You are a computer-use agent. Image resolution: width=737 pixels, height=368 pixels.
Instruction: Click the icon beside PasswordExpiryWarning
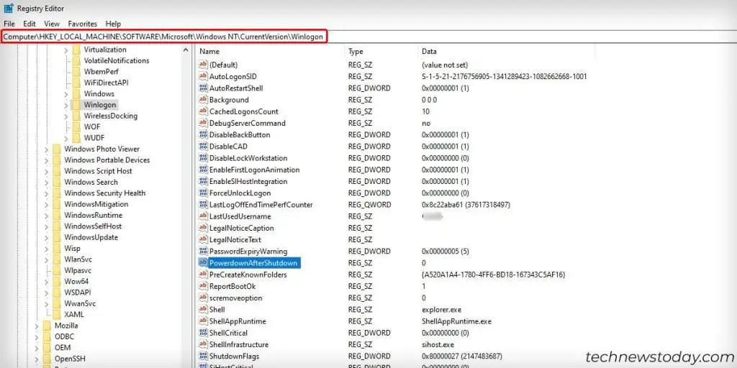coord(203,251)
